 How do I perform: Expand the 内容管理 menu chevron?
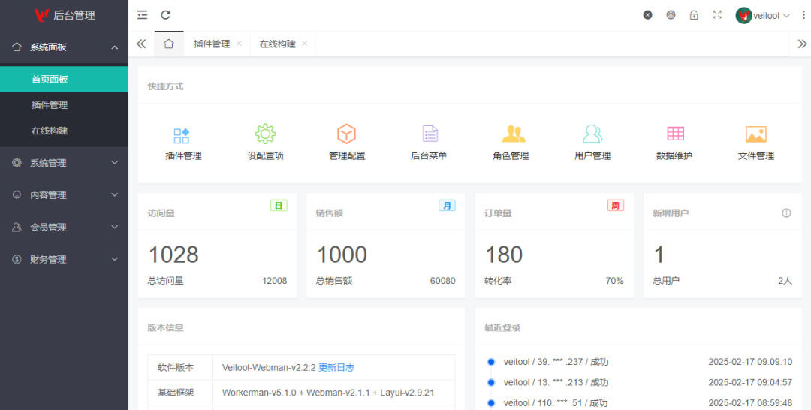tap(115, 195)
